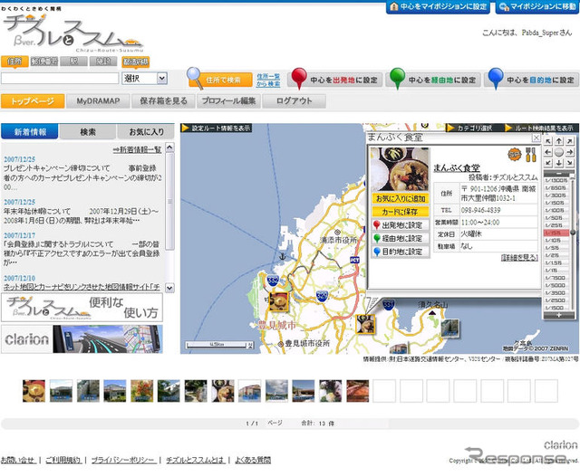Set center as departure with red pin
580x476 pixels.
[x=335, y=79]
